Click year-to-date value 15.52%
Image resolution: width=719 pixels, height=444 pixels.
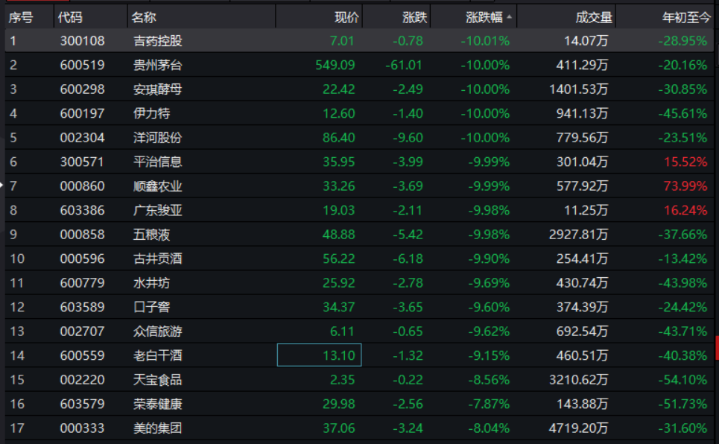point(685,162)
